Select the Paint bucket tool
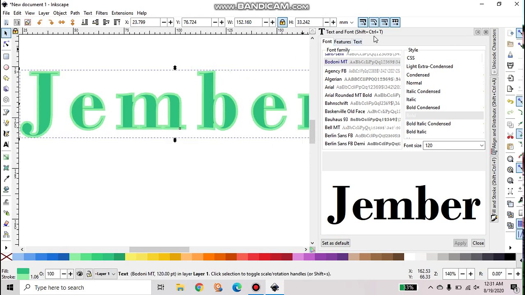The image size is (525, 295). (x=6, y=189)
